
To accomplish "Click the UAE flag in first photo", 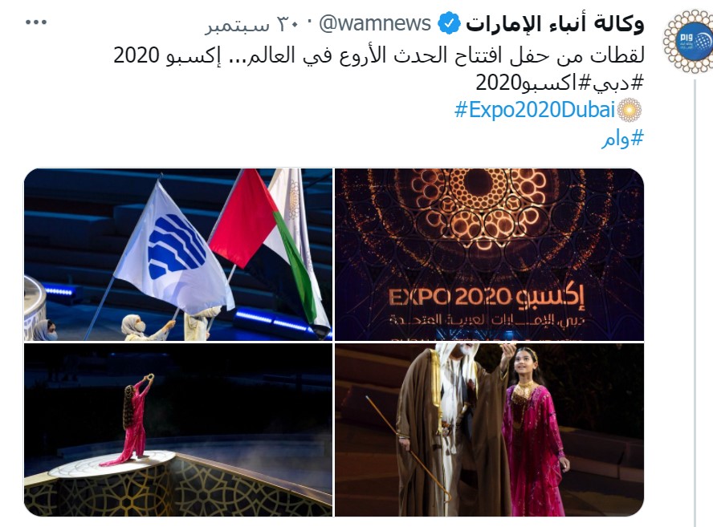I will click(x=268, y=241).
